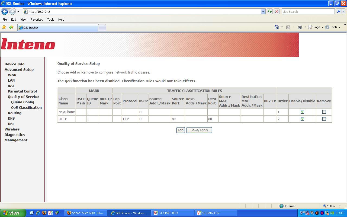Click the red Stop loading icon

click(277, 11)
